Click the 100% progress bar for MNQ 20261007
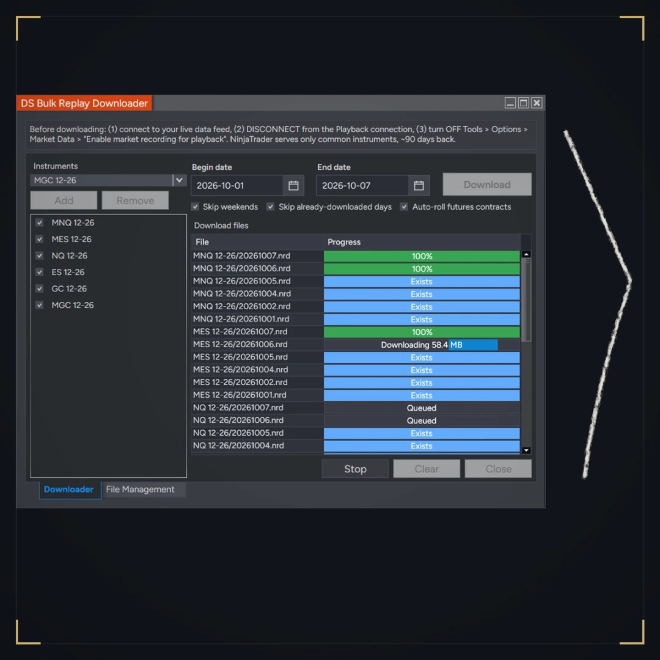660x660 pixels. tap(421, 256)
